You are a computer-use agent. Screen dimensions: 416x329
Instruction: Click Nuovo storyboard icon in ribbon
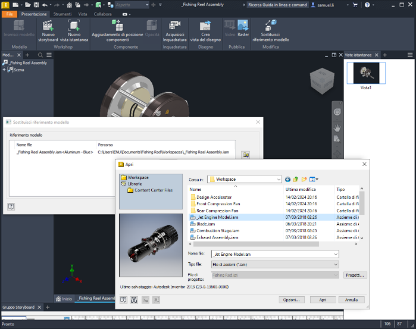point(48,26)
